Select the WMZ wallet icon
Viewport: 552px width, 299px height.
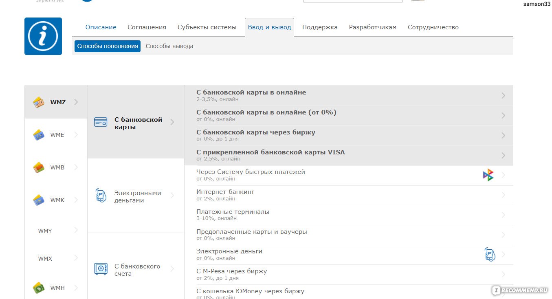(x=39, y=102)
